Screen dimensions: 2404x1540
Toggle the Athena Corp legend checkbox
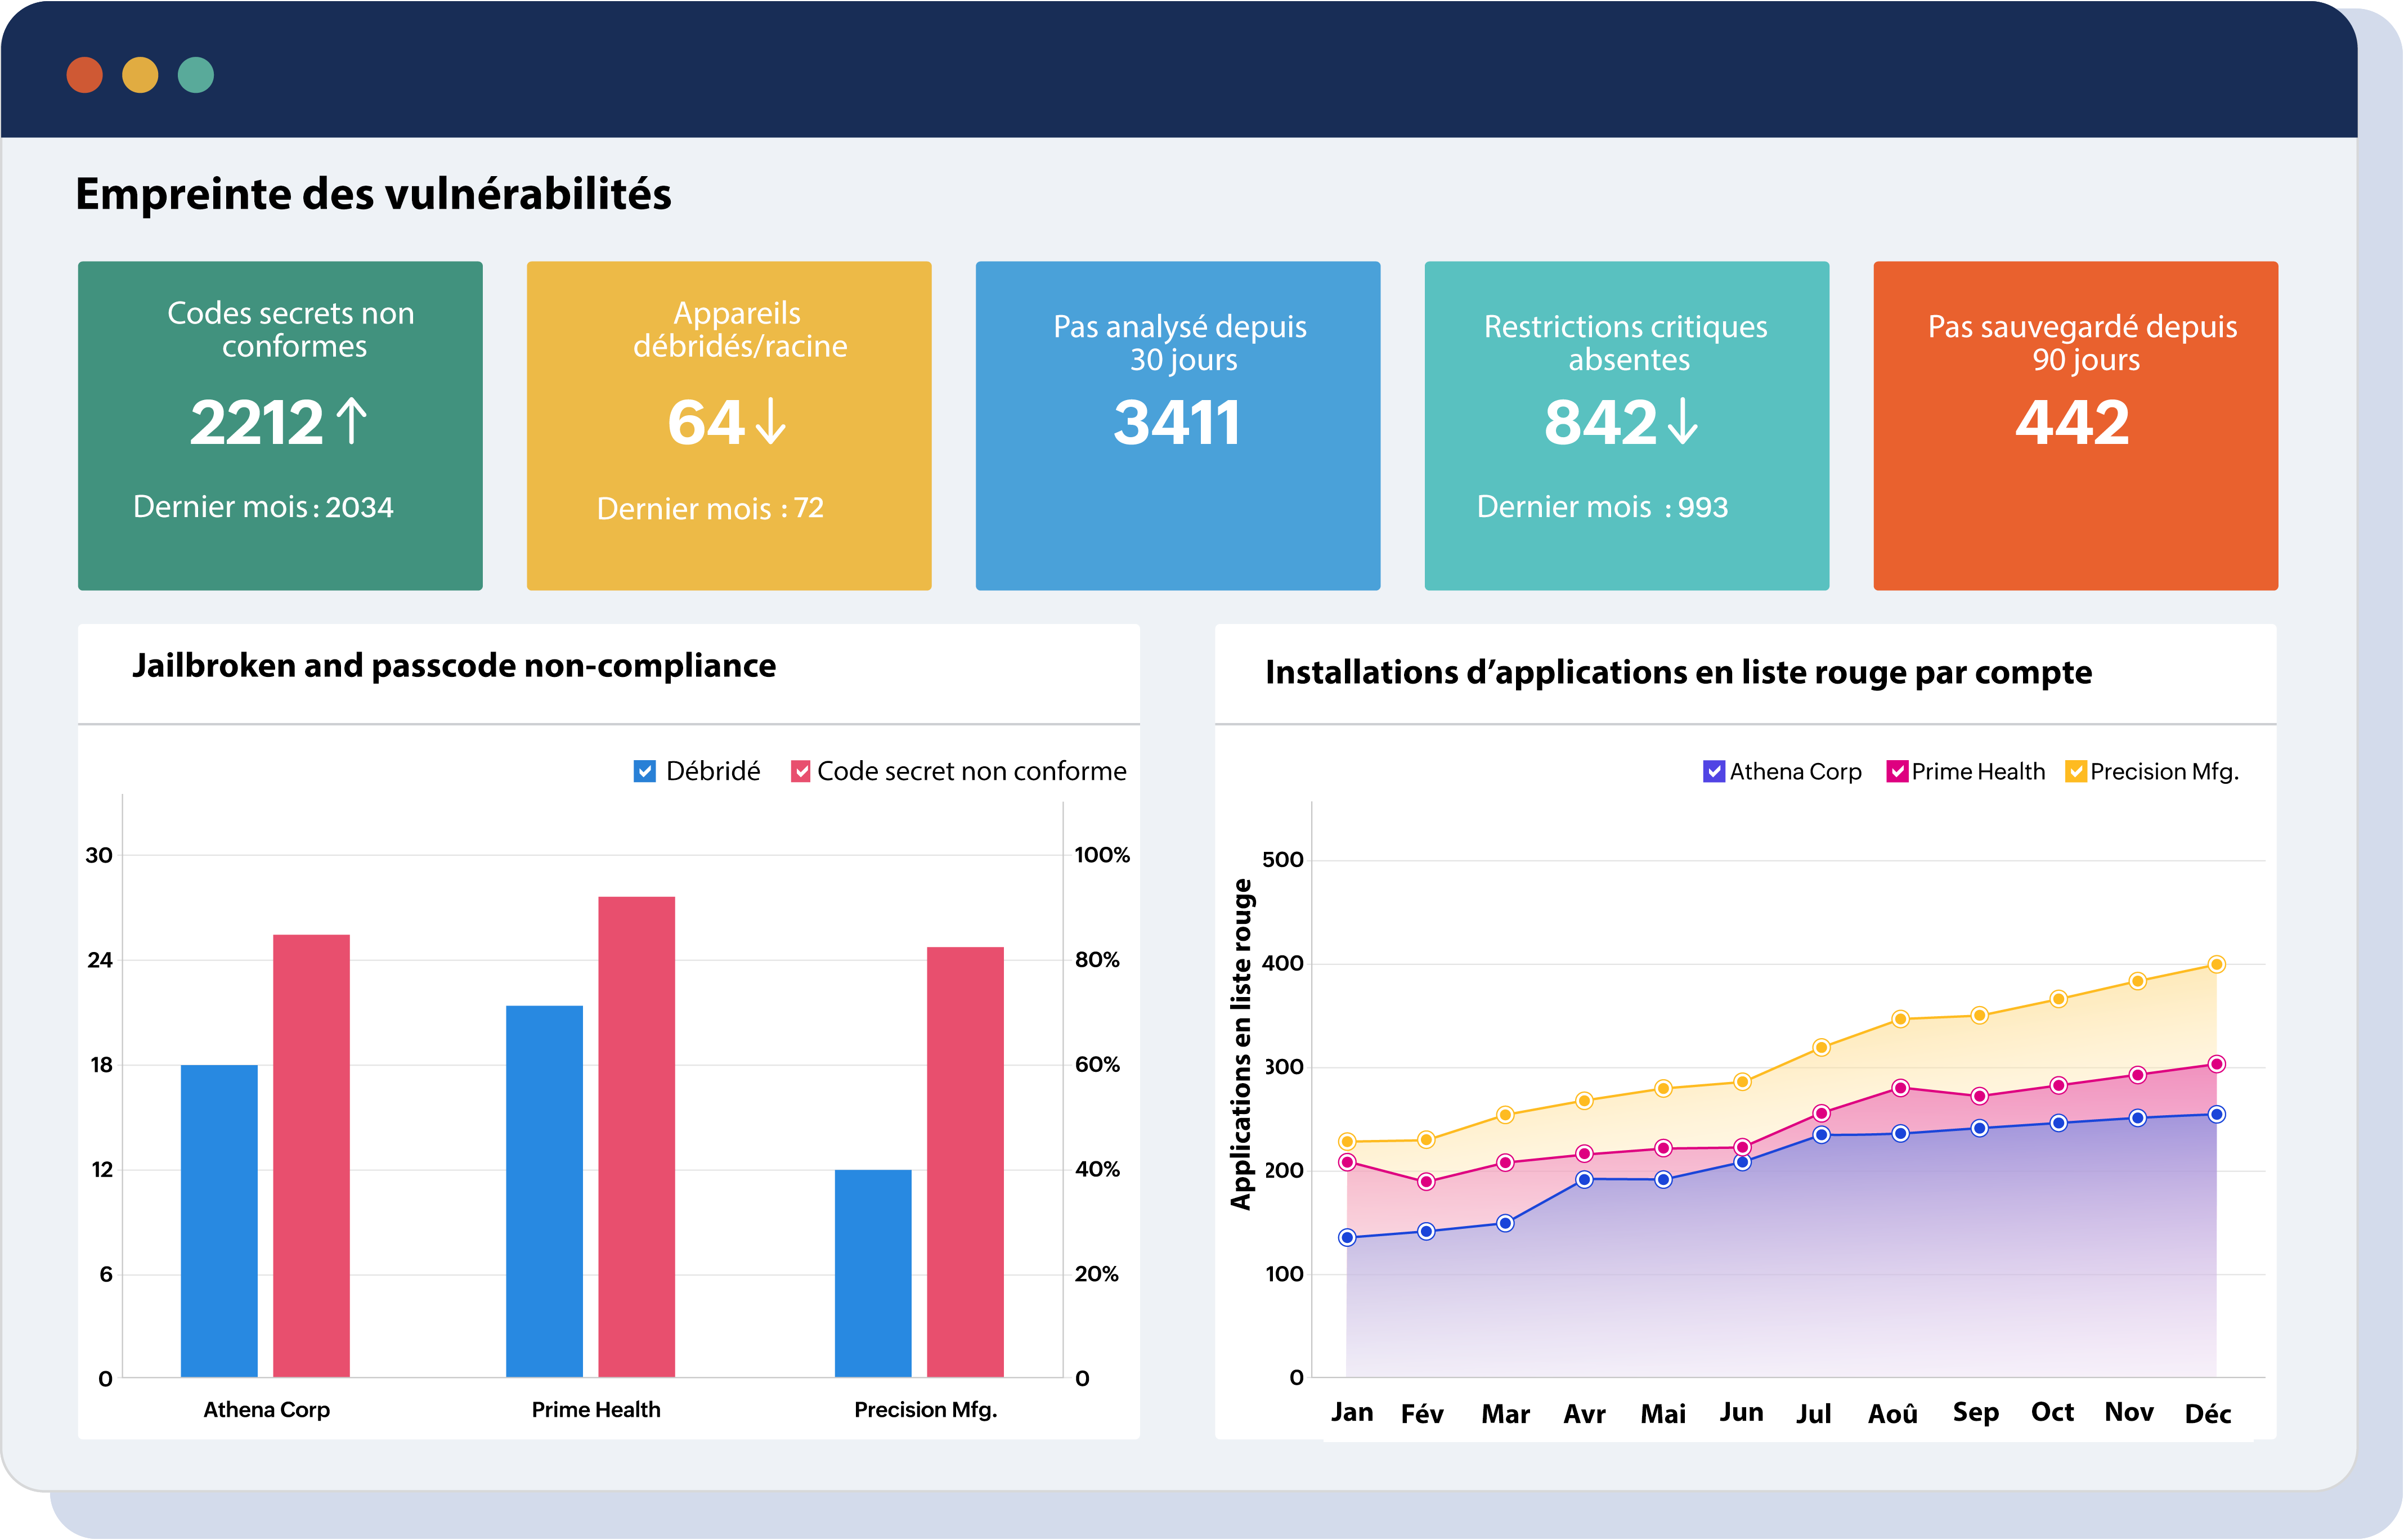pos(1714,771)
